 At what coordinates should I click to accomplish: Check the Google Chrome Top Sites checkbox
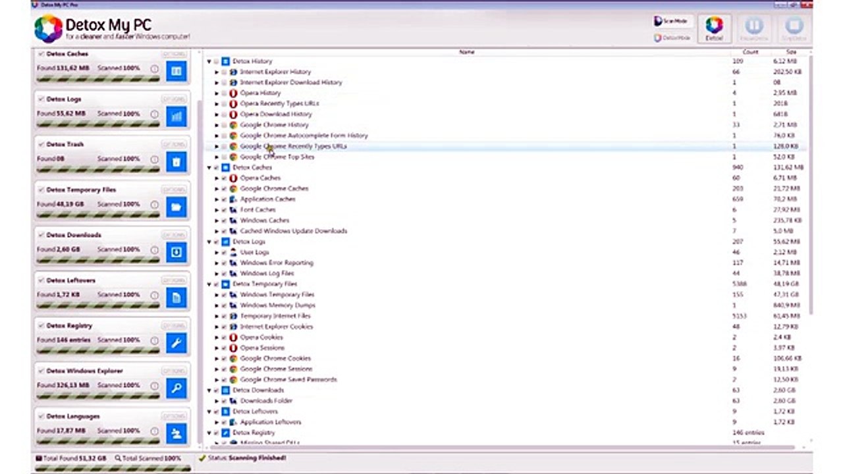click(224, 157)
